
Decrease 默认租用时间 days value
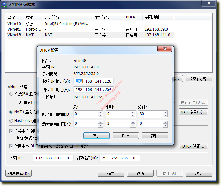tap(100, 116)
